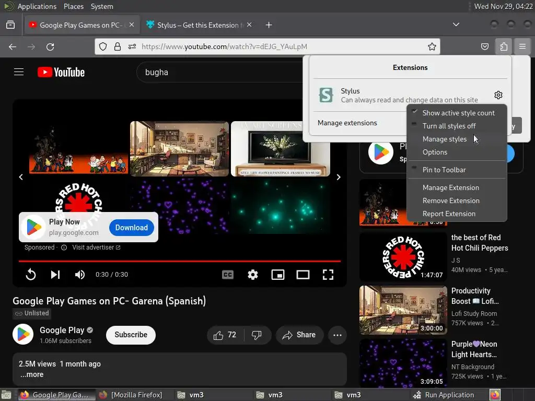This screenshot has width=535, height=401.
Task: Close the Google Play Games tab
Action: pos(132,25)
